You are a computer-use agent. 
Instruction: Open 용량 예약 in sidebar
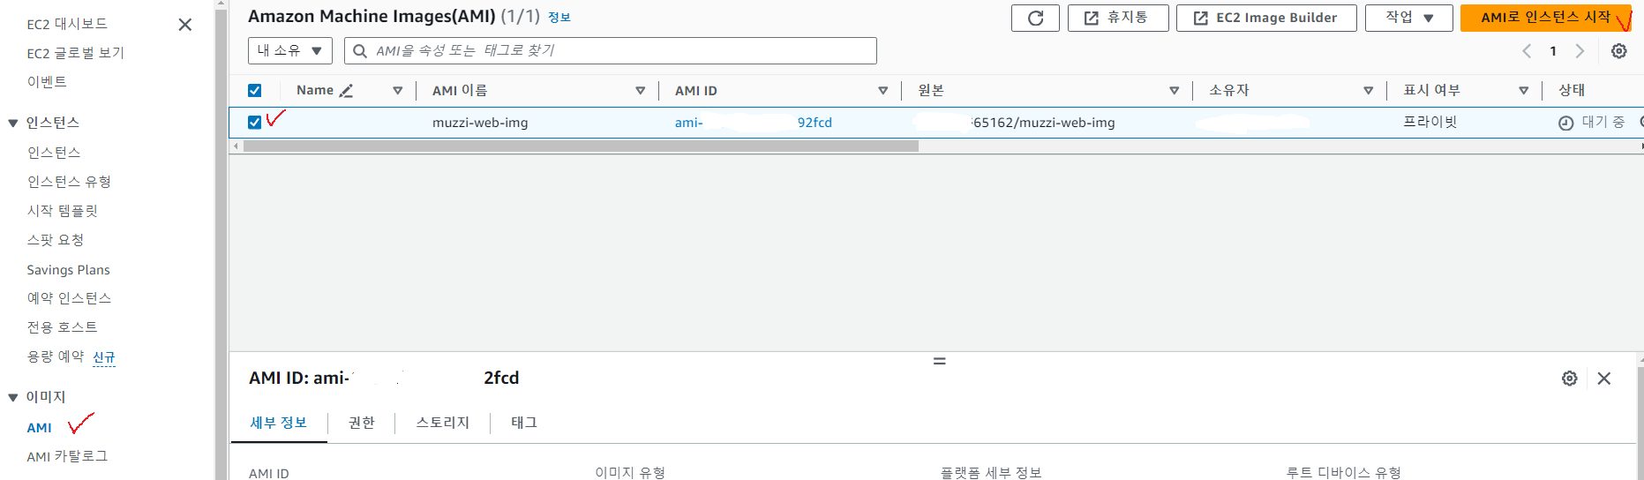56,356
